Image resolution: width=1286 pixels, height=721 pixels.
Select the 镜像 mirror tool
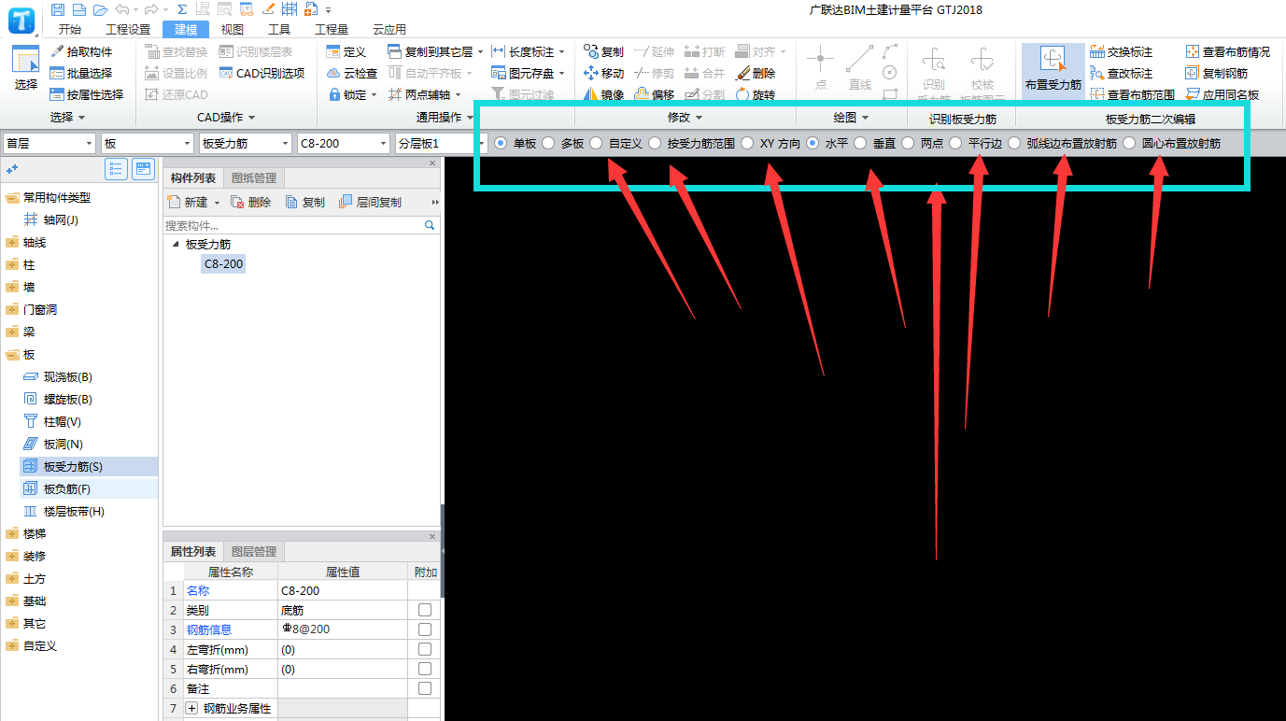603,94
